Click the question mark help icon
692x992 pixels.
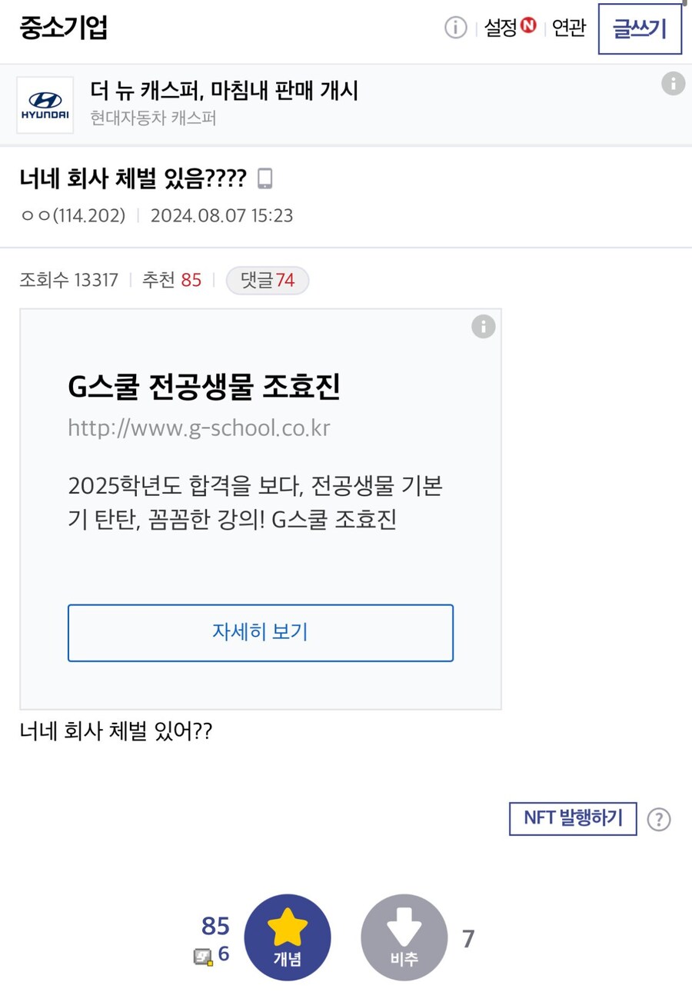coord(659,819)
